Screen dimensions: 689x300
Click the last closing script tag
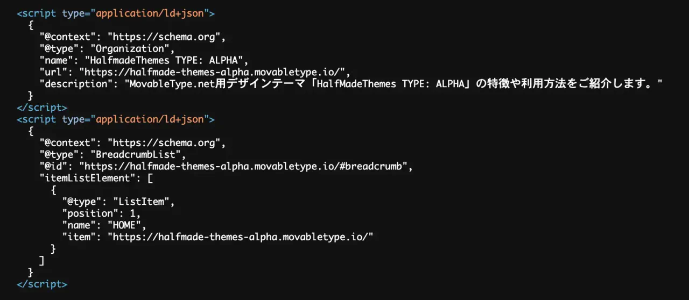coord(42,284)
